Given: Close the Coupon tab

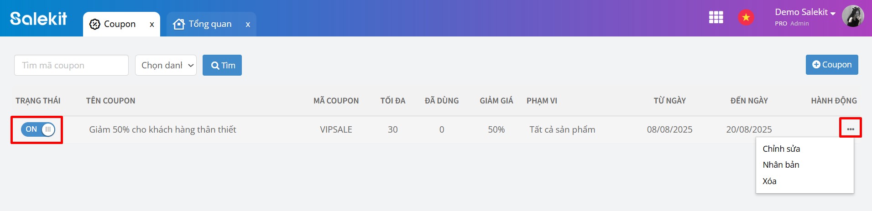Looking at the screenshot, I should 152,25.
